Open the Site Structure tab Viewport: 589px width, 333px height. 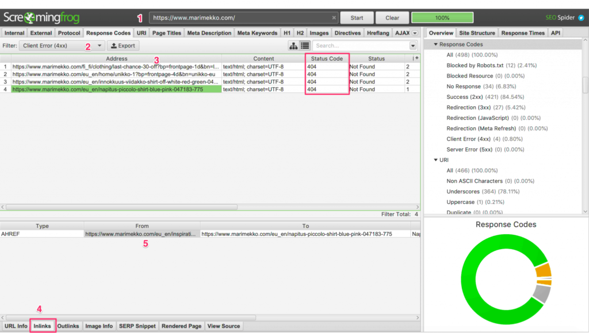point(477,33)
